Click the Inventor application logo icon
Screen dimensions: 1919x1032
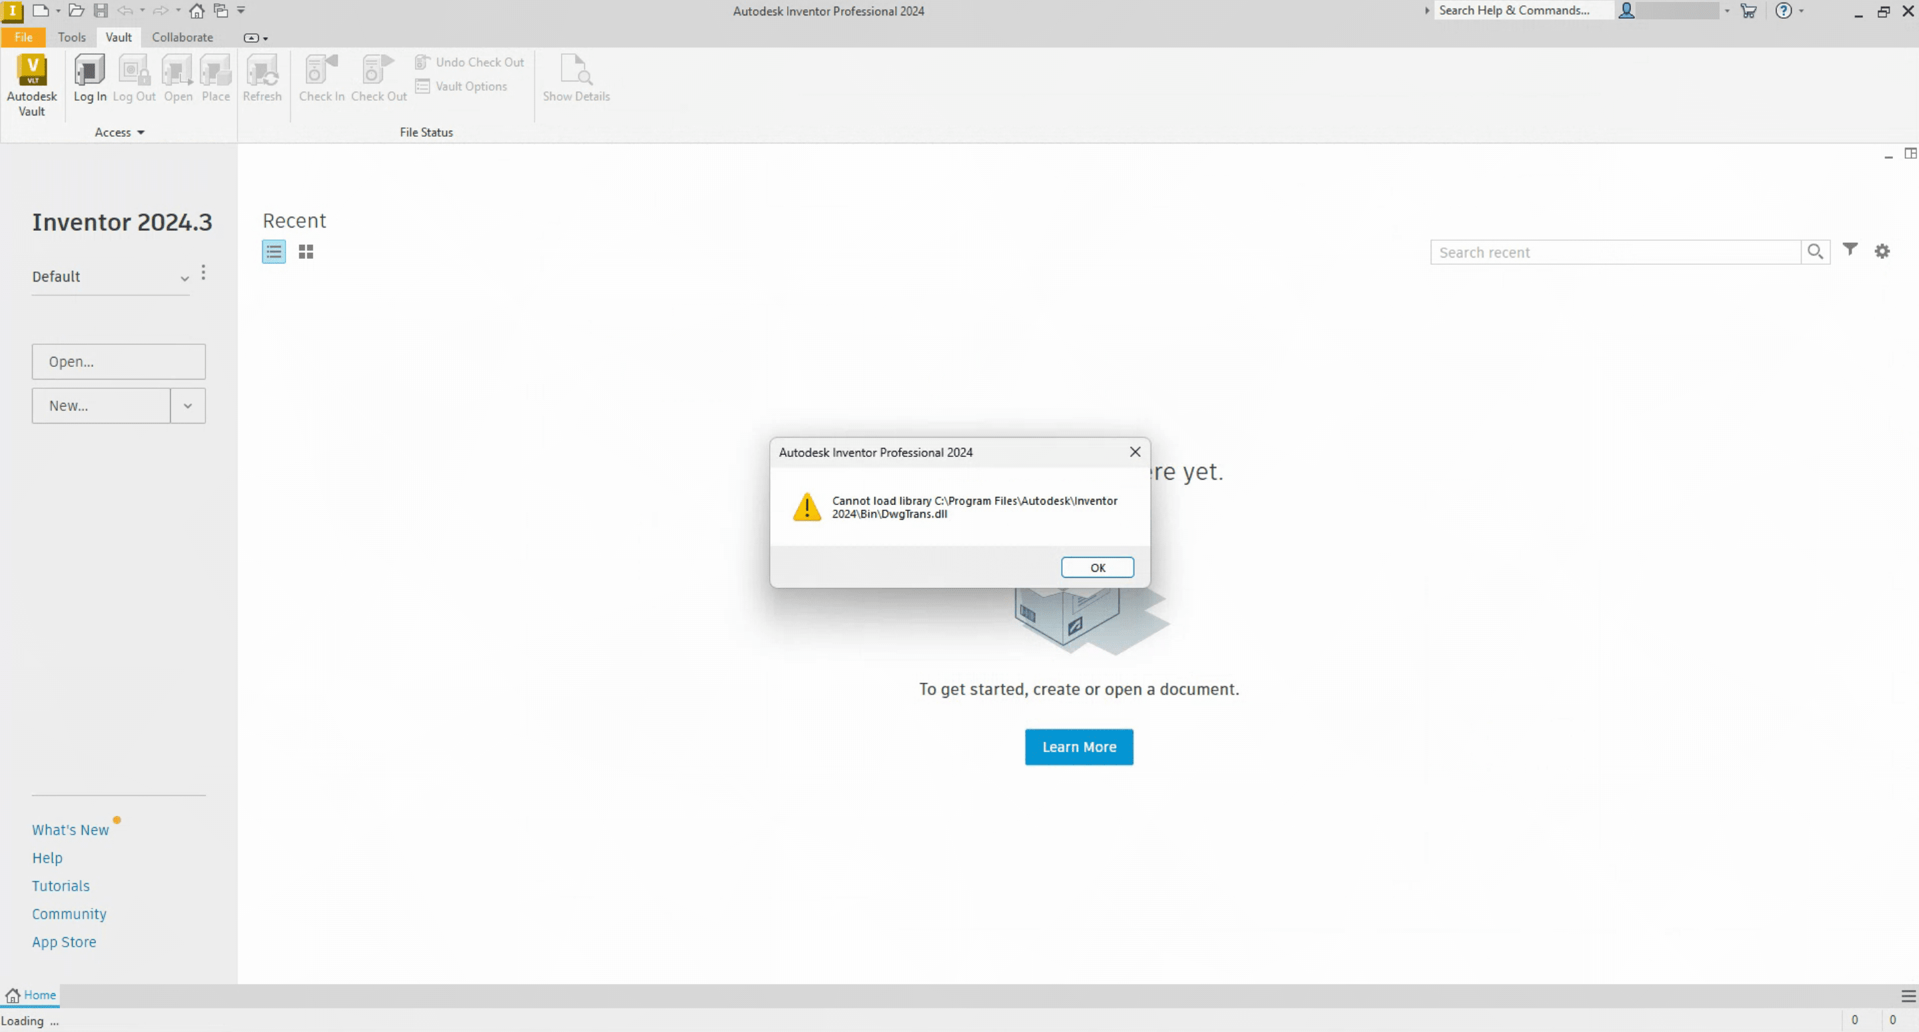tap(13, 11)
